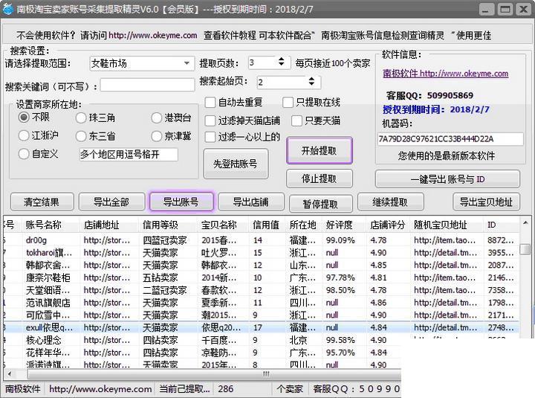This screenshot has height=398, width=535.
Task: Click the custom region input field
Action: (129, 155)
